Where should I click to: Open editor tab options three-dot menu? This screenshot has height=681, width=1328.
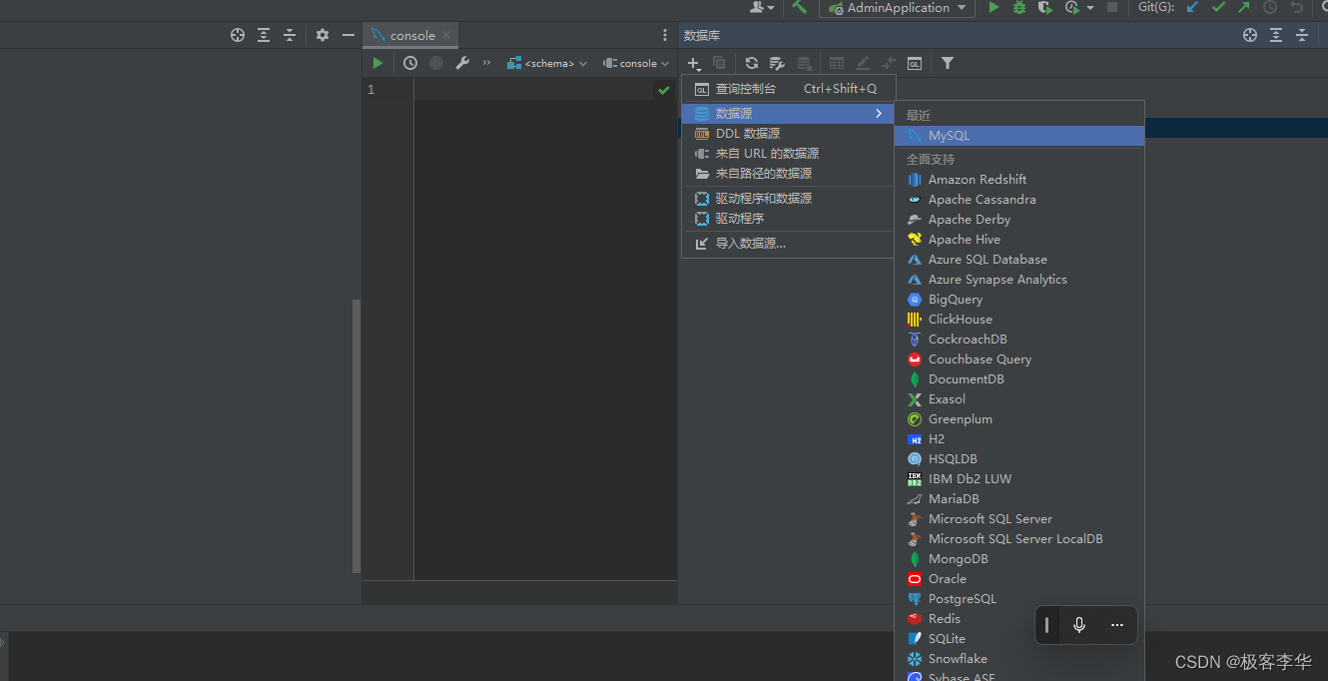pyautogui.click(x=665, y=35)
